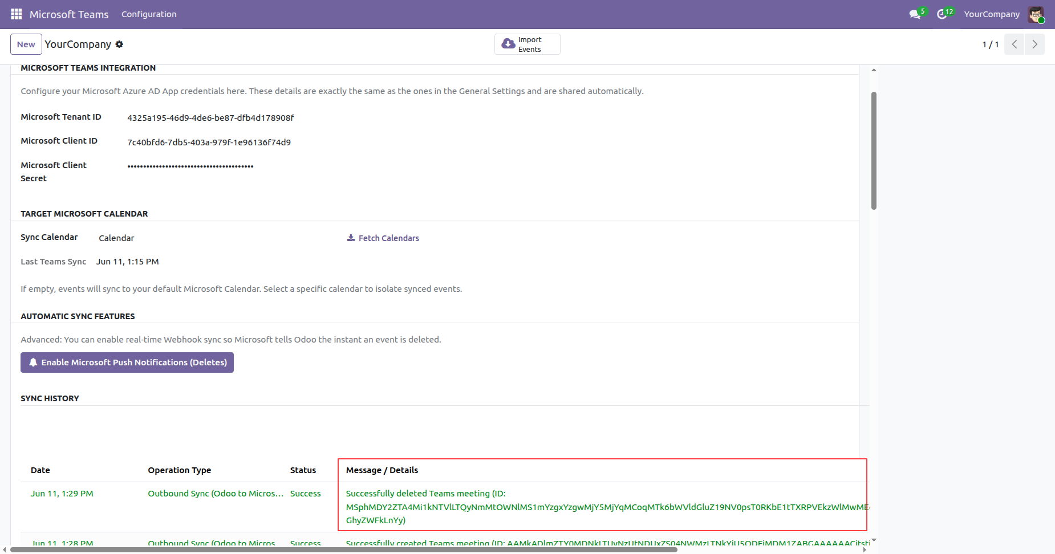Enable Microsoft Push Notifications (Deletes)

click(127, 362)
